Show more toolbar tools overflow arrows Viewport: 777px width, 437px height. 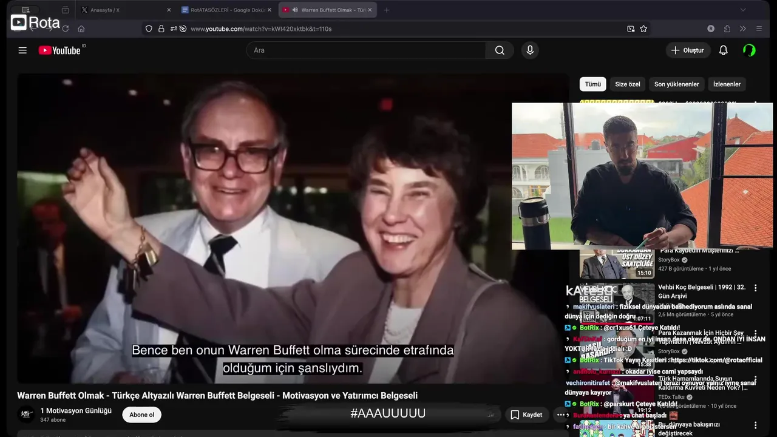pyautogui.click(x=742, y=29)
